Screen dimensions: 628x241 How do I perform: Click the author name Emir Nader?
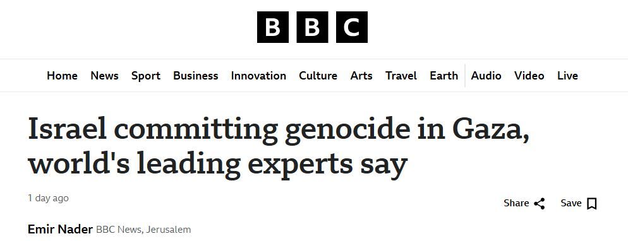pyautogui.click(x=61, y=230)
